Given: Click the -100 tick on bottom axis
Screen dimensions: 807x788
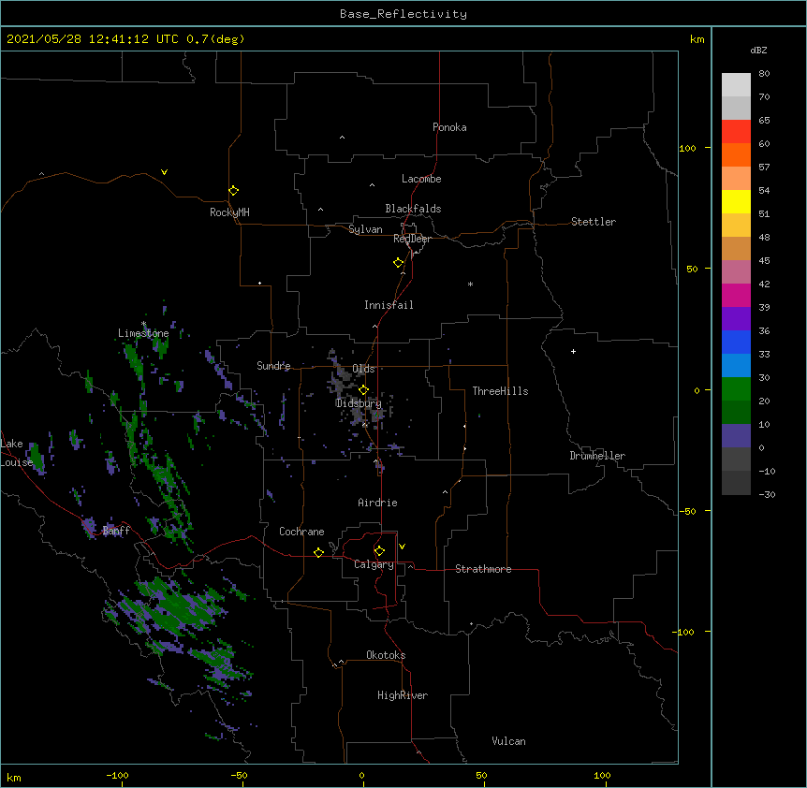Looking at the screenshot, I should point(117,775).
